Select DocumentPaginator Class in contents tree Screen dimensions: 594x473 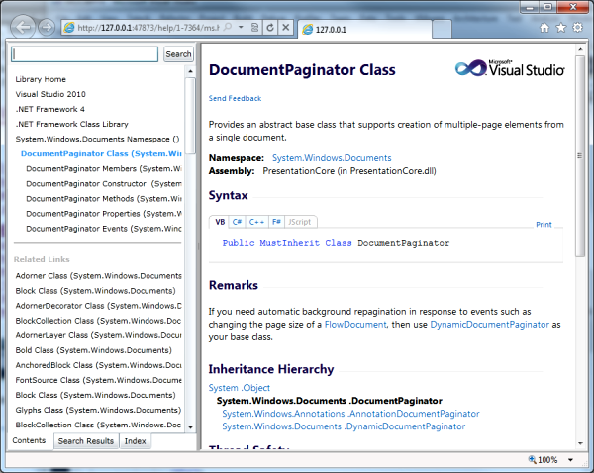coord(101,153)
